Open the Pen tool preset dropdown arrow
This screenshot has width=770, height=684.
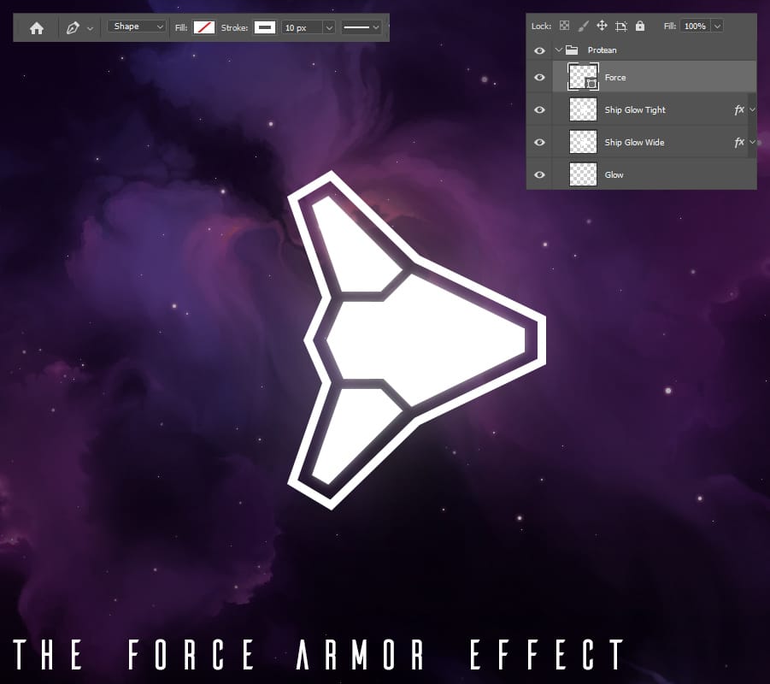pyautogui.click(x=90, y=29)
